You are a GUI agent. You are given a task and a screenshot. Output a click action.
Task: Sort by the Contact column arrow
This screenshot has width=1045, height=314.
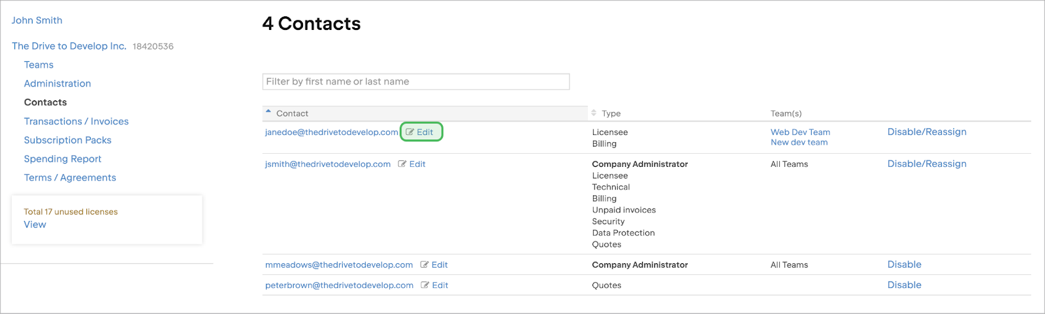(268, 113)
